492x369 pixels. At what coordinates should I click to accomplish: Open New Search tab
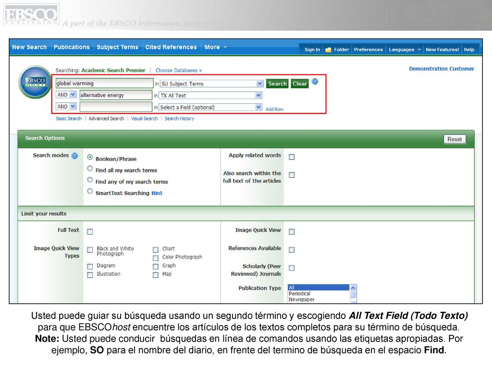pos(29,47)
